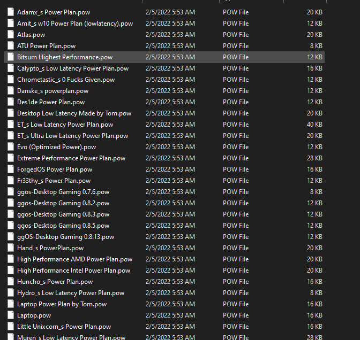360x340 pixels.
Task: Click the file icon next to ET_s Low Latency Power Plan.pow
Action: tap(11, 124)
